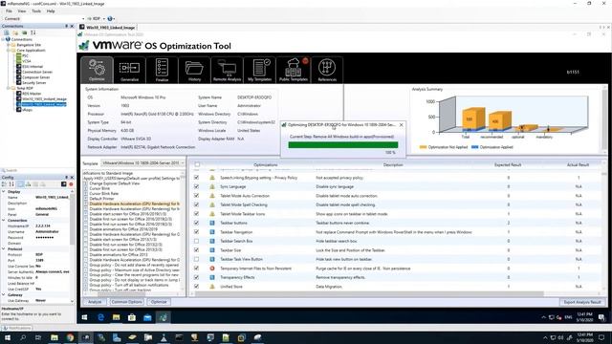Collapse the Gateway section in Config
The height and width of the screenshot is (344, 612).
point(4,295)
